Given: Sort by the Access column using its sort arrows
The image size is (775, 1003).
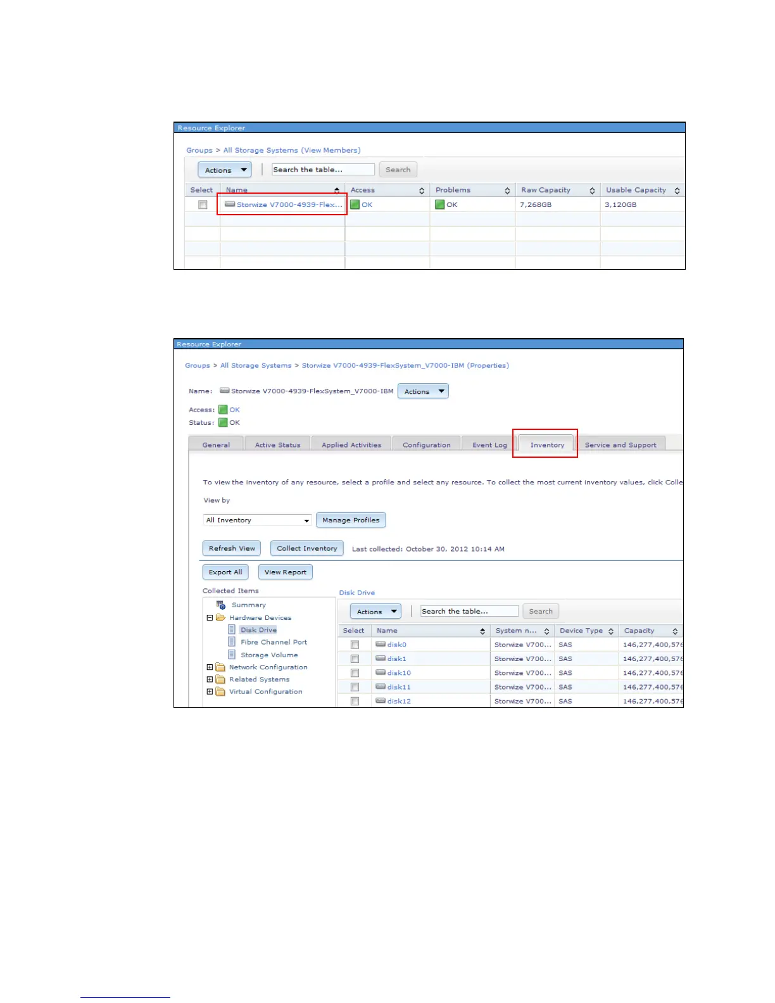Looking at the screenshot, I should pos(422,191).
